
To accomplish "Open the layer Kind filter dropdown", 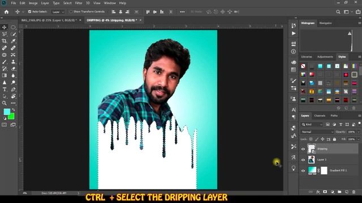I will point(312,125).
